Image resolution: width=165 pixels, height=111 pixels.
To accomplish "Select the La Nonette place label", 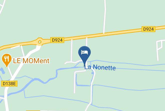I will 100,67.
